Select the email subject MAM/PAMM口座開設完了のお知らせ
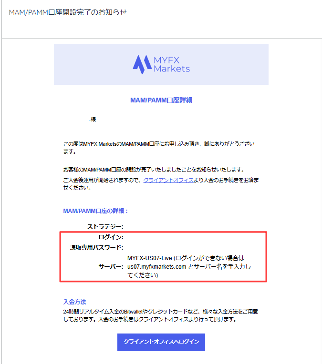The image size is (322, 364). click(x=68, y=12)
